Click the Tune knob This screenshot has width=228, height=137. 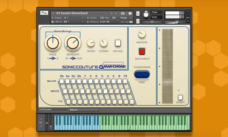(146, 14)
